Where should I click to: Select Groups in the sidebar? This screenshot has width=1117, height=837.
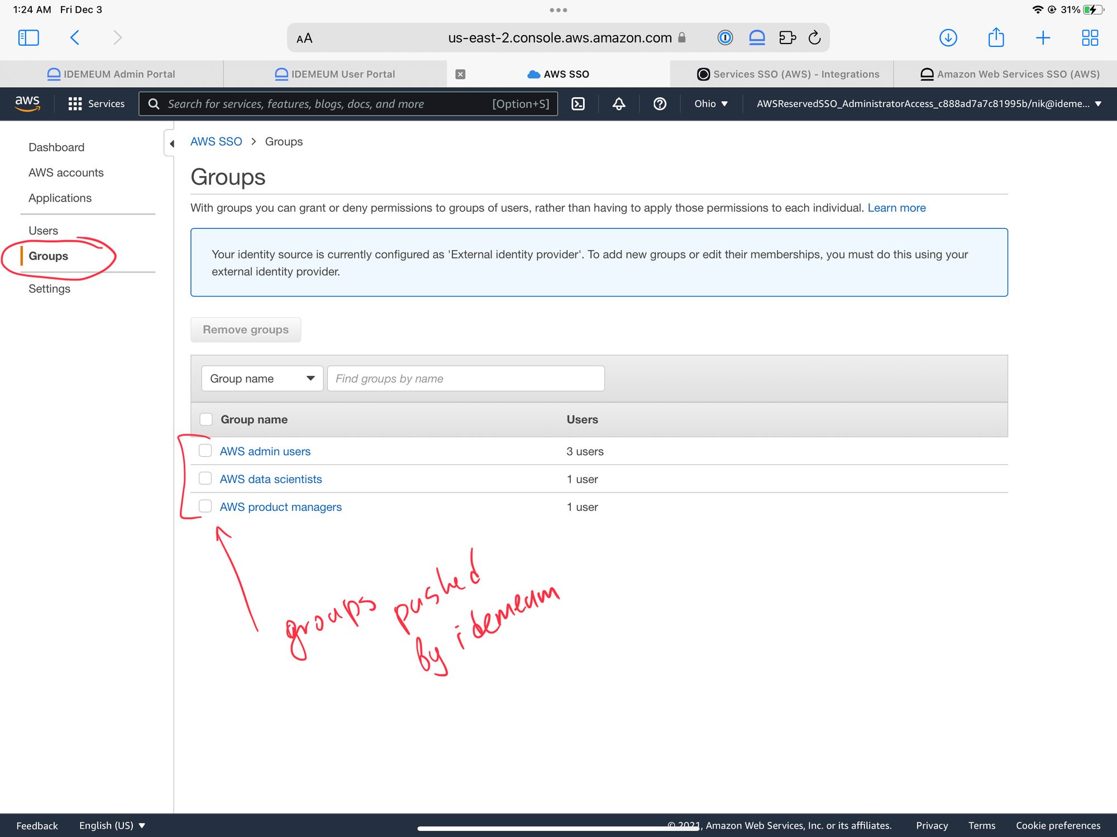point(48,256)
